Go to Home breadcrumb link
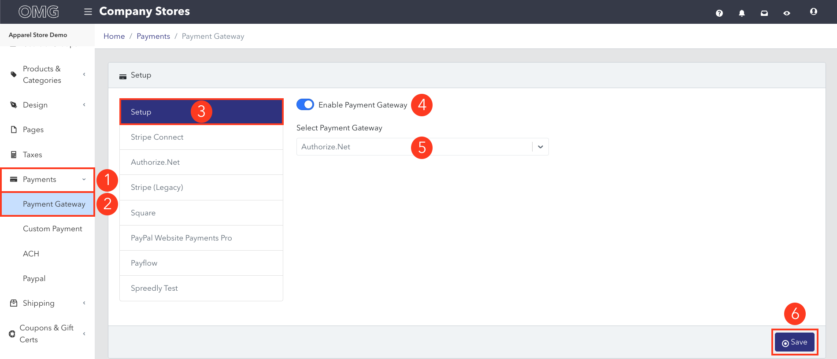Viewport: 837px width, 359px height. tap(114, 36)
